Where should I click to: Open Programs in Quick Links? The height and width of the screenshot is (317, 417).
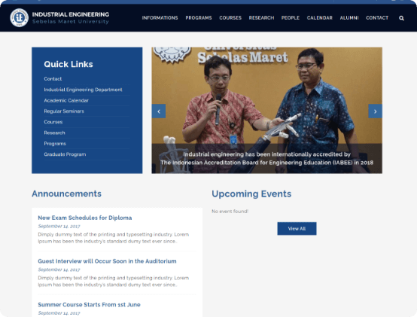pos(55,144)
